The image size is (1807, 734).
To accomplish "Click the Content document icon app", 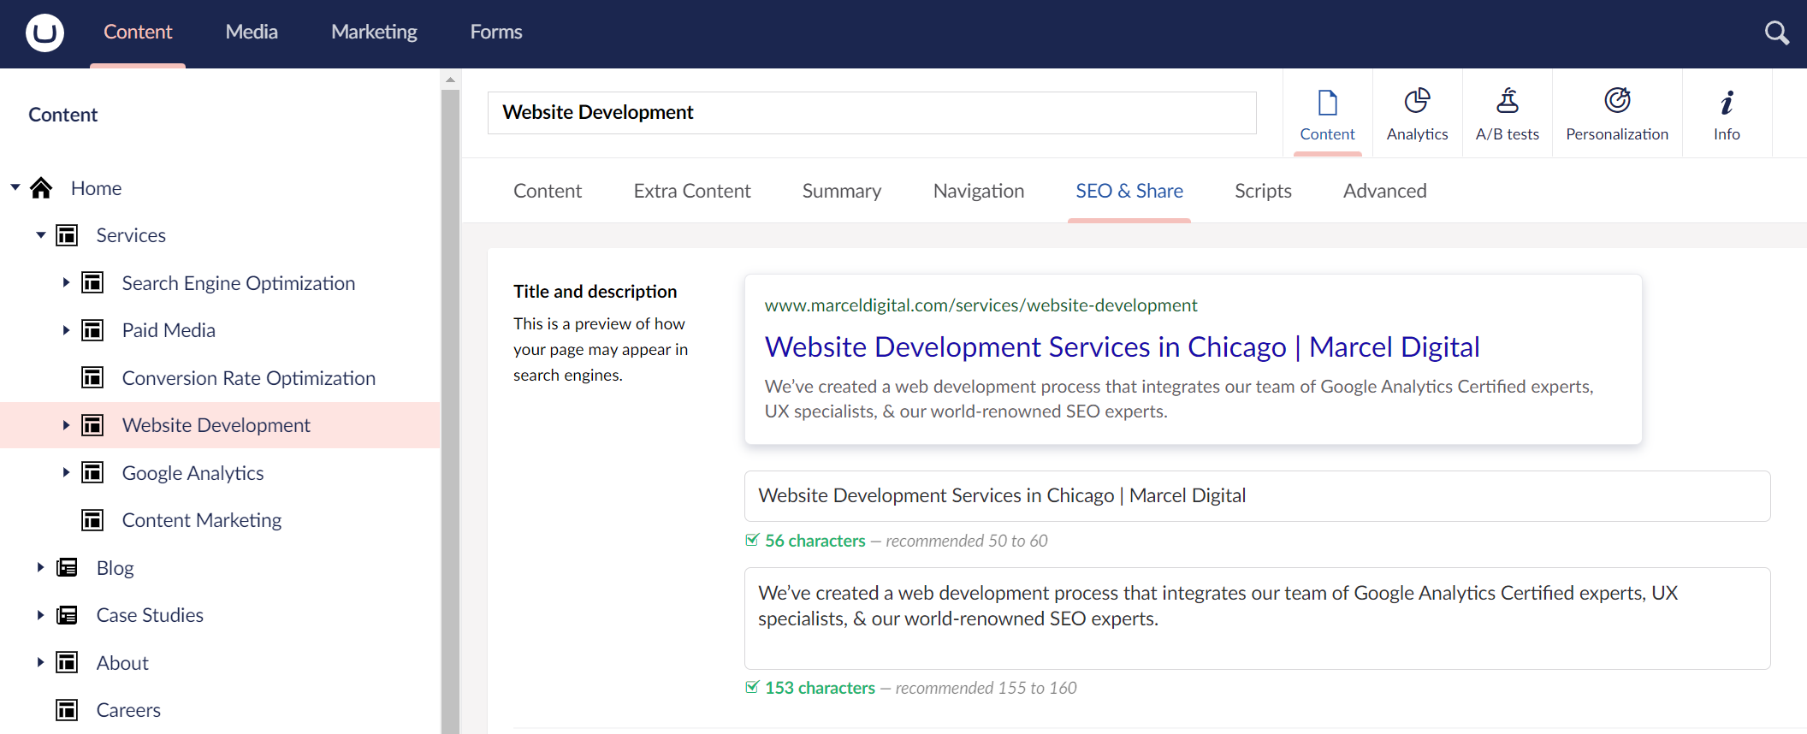I will (1327, 104).
